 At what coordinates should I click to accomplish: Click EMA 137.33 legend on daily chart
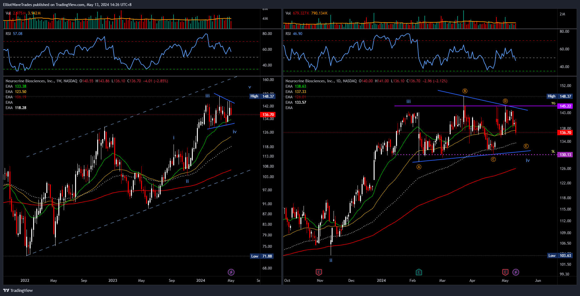[296, 92]
